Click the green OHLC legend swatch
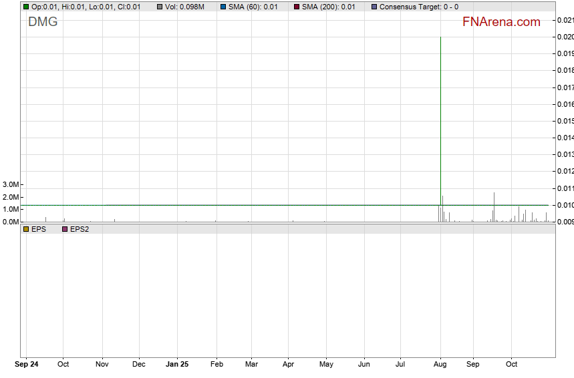Image resolution: width=574 pixels, height=378 pixels. pos(26,7)
